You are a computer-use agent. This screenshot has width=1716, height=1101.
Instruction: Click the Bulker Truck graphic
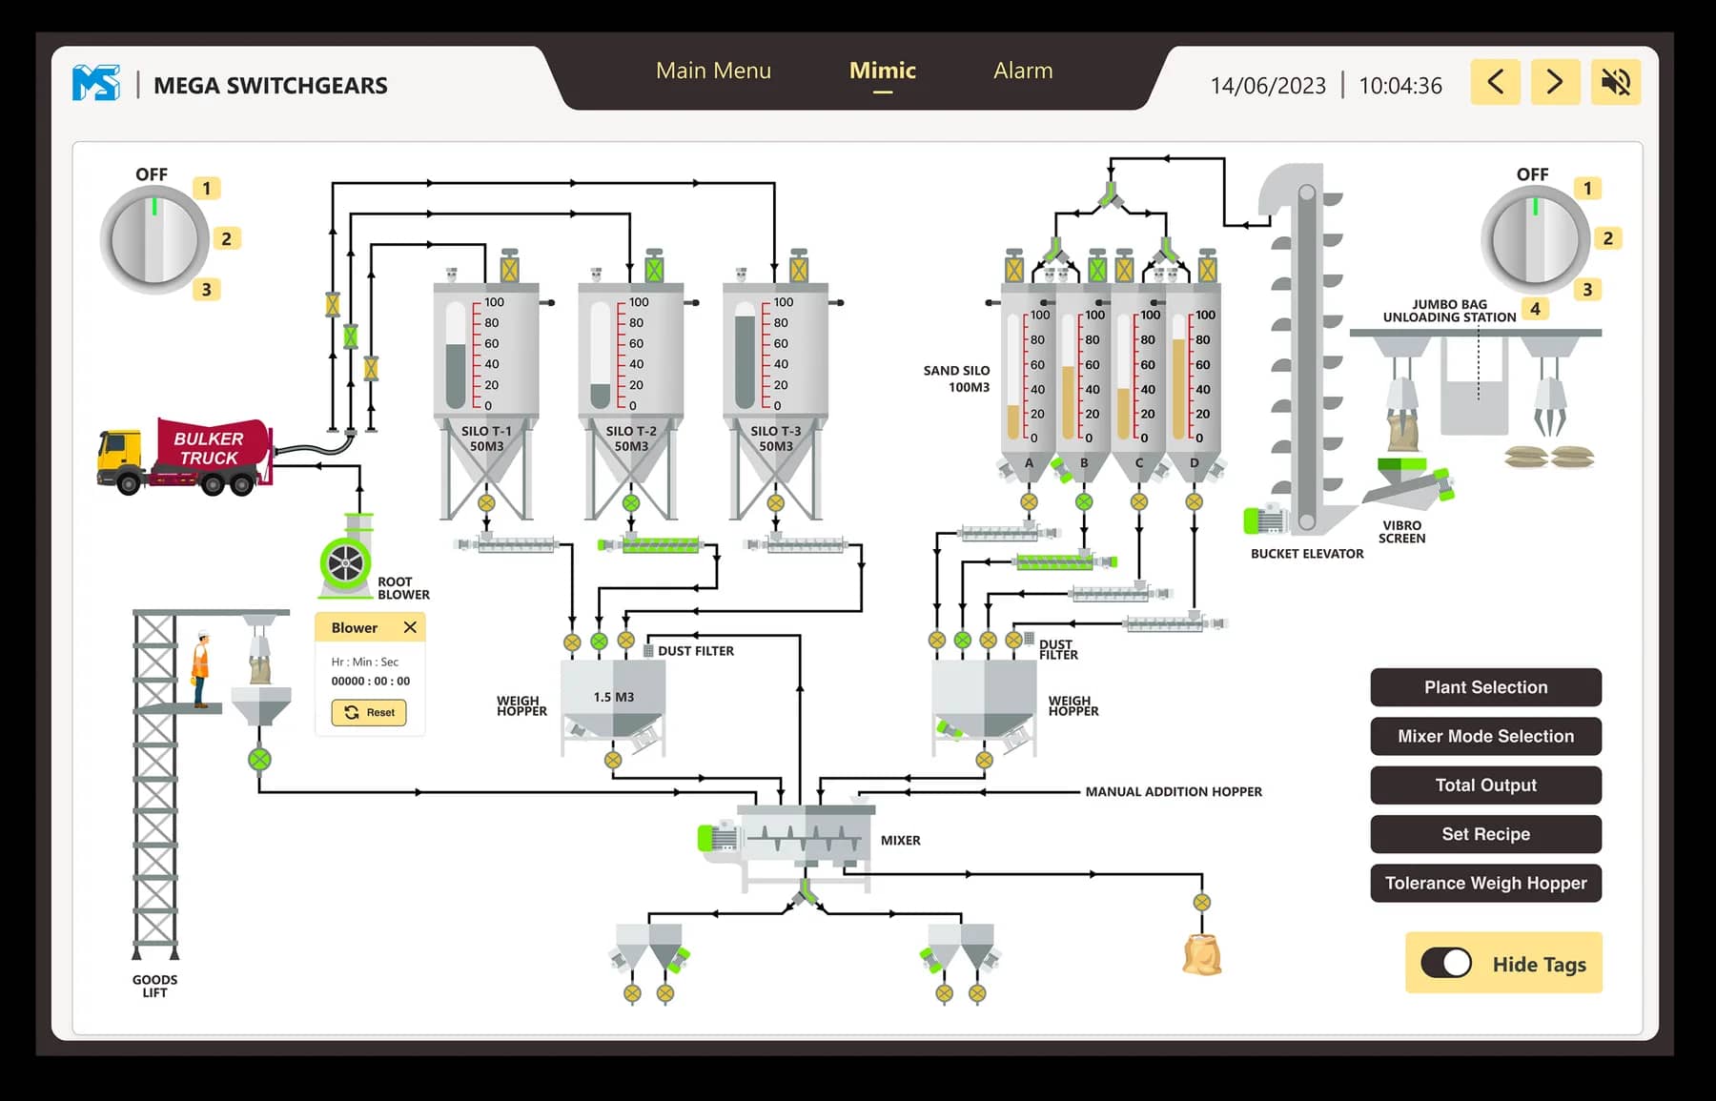(x=185, y=457)
